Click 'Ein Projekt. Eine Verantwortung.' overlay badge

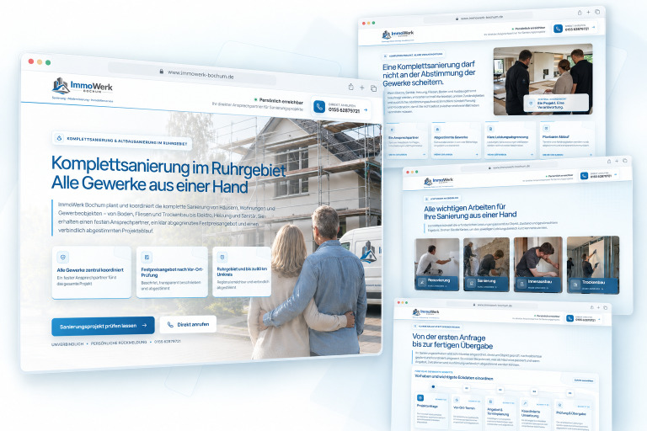click(x=556, y=103)
